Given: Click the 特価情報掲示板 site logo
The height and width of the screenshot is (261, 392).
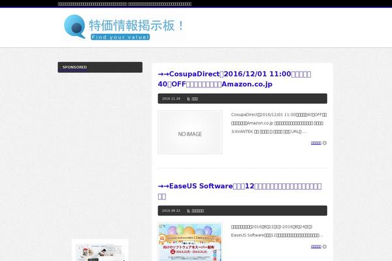Looking at the screenshot, I should click(x=123, y=27).
